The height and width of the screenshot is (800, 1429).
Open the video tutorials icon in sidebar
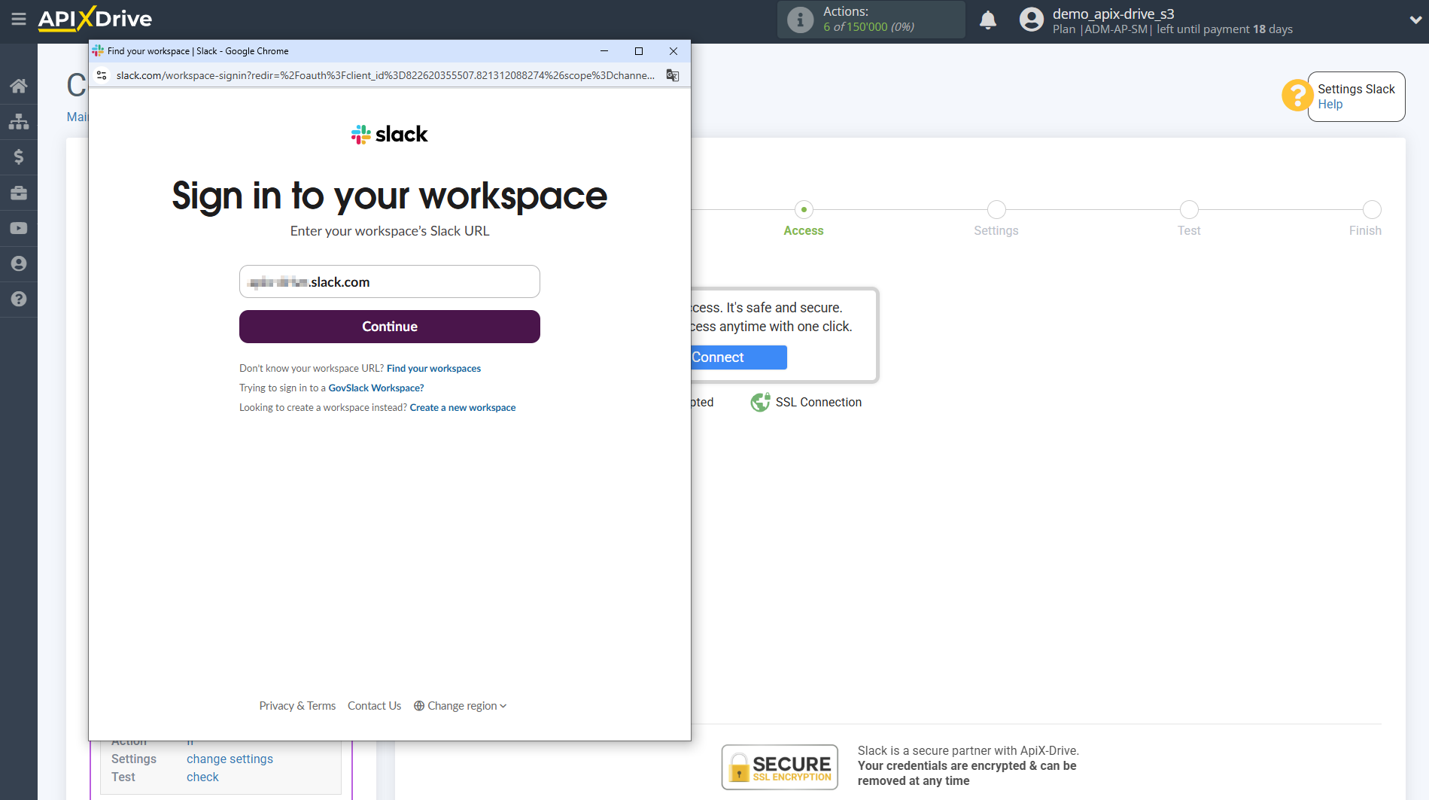[19, 228]
